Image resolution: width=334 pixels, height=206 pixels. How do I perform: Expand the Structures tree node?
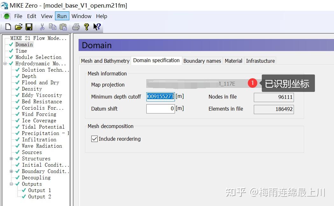point(11,158)
